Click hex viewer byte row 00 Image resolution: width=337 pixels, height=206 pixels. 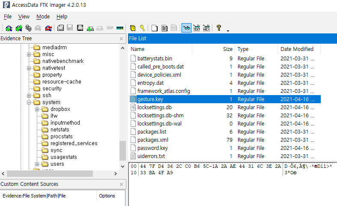(x=210, y=166)
